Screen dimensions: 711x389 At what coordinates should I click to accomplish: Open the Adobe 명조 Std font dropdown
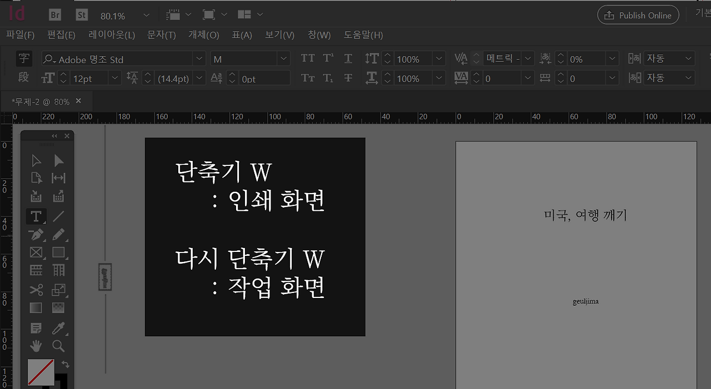tap(199, 58)
